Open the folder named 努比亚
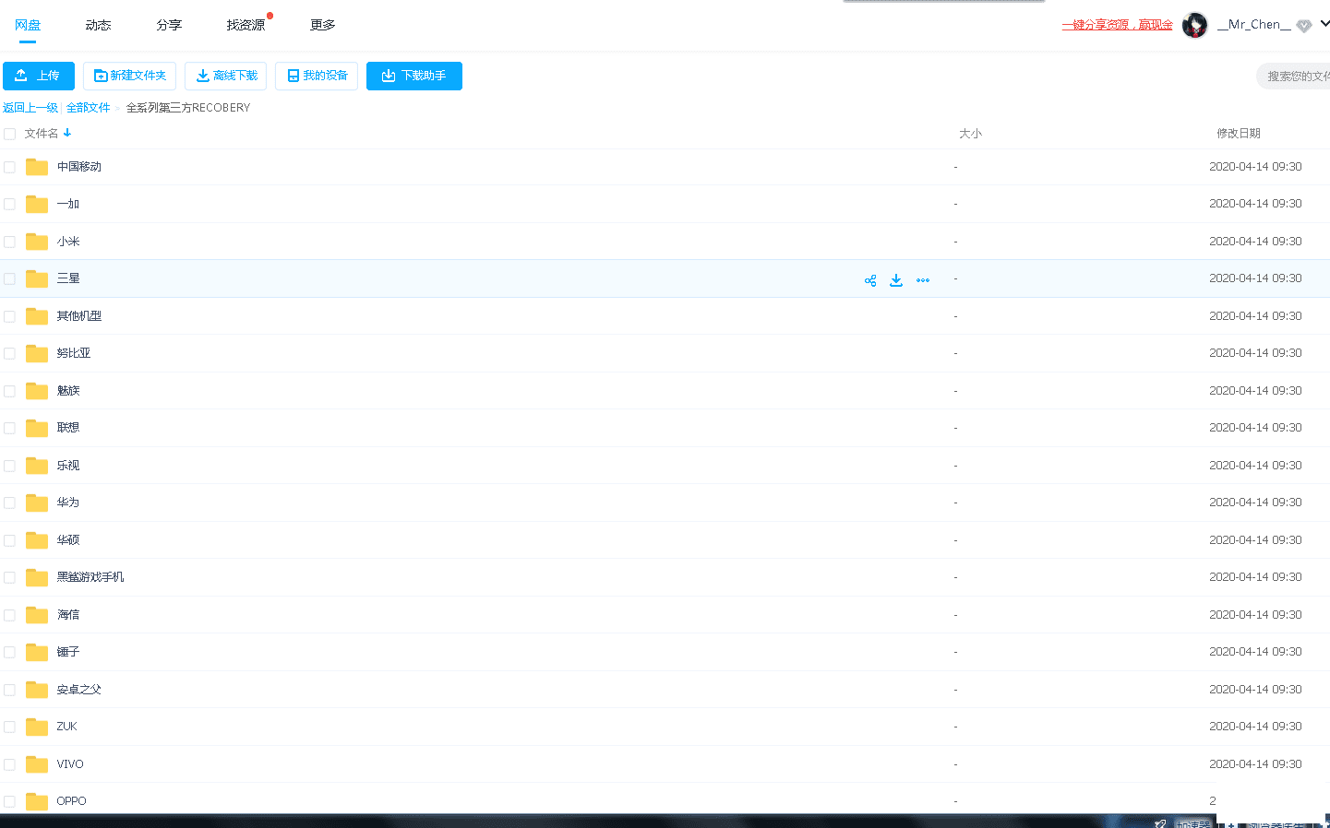This screenshot has width=1330, height=828. pyautogui.click(x=74, y=353)
